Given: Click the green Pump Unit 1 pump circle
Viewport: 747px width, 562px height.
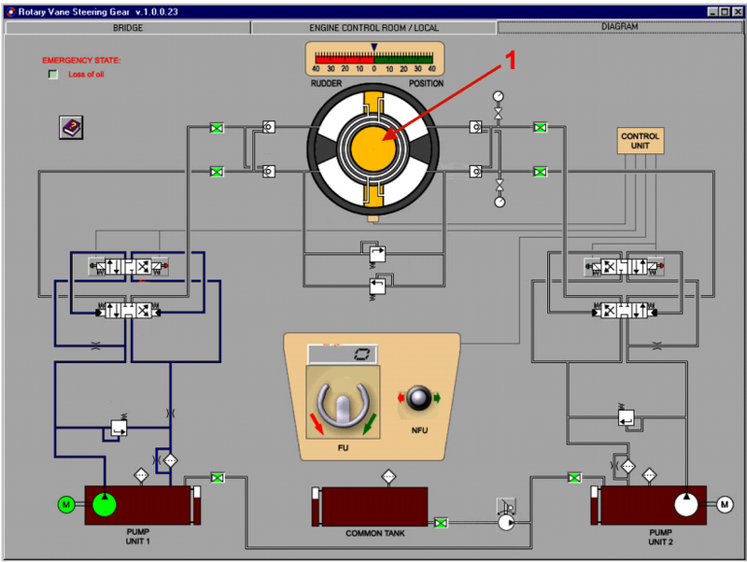Looking at the screenshot, I should (x=105, y=504).
